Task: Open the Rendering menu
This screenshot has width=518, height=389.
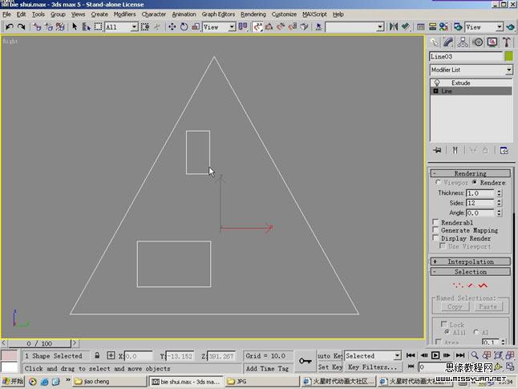Action: (x=253, y=14)
